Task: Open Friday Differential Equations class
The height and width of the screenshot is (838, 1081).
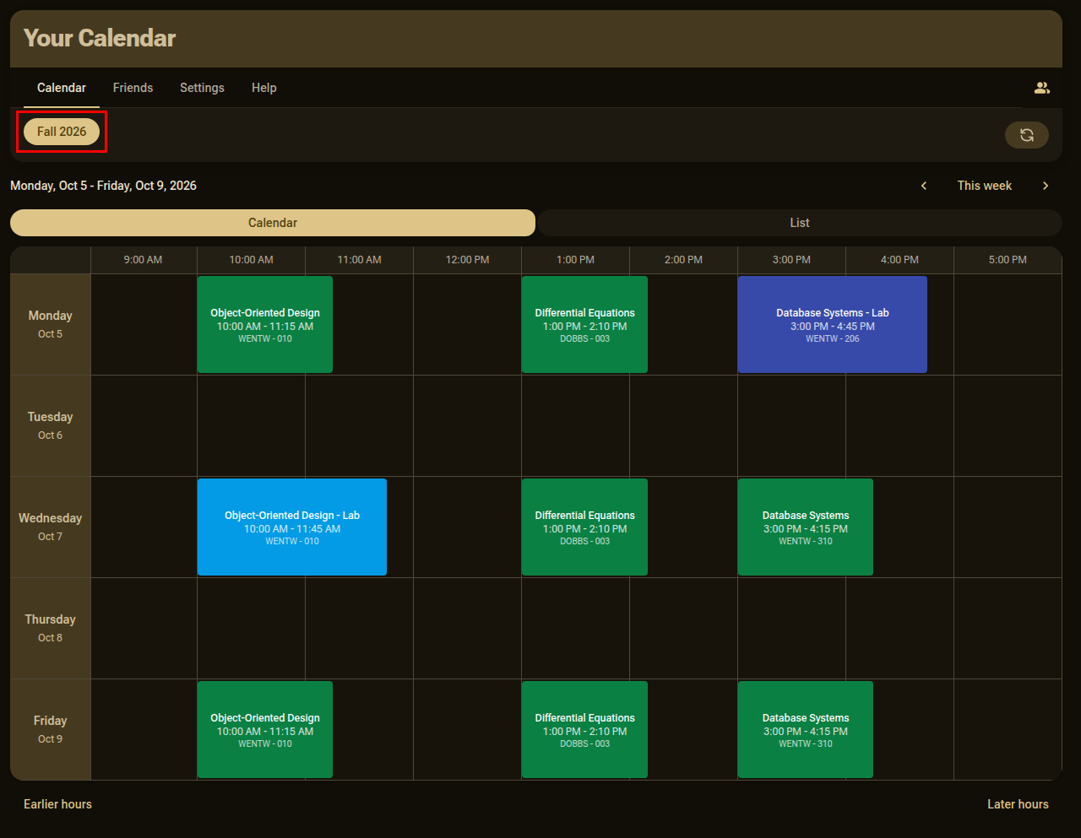Action: coord(584,729)
